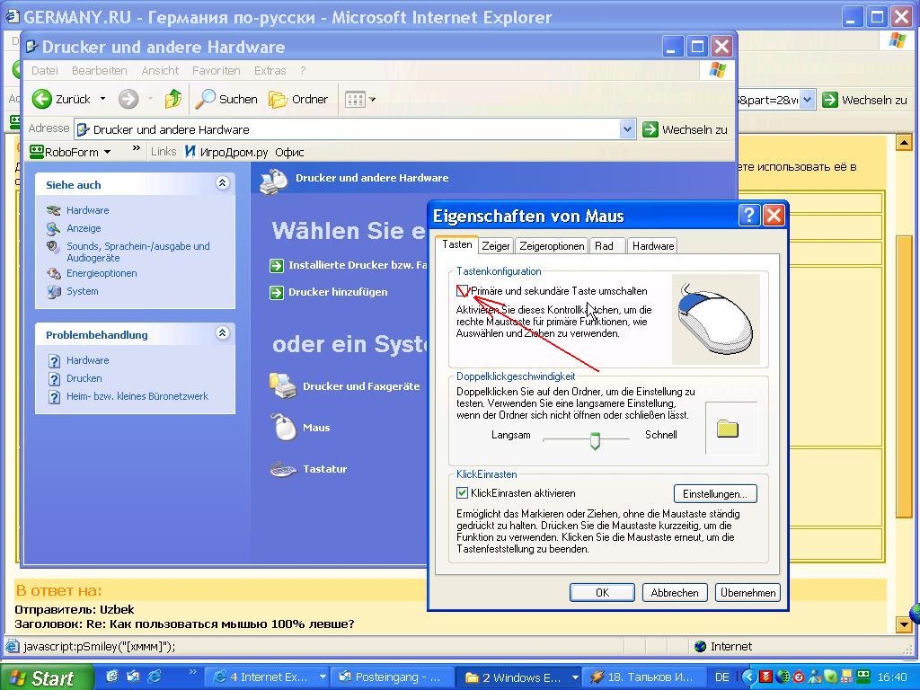Toggle the Ordner folders pane
The height and width of the screenshot is (690, 920).
tap(298, 99)
